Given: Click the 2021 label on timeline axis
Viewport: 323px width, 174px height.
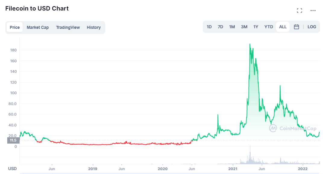Looking at the screenshot, I should [x=233, y=169].
